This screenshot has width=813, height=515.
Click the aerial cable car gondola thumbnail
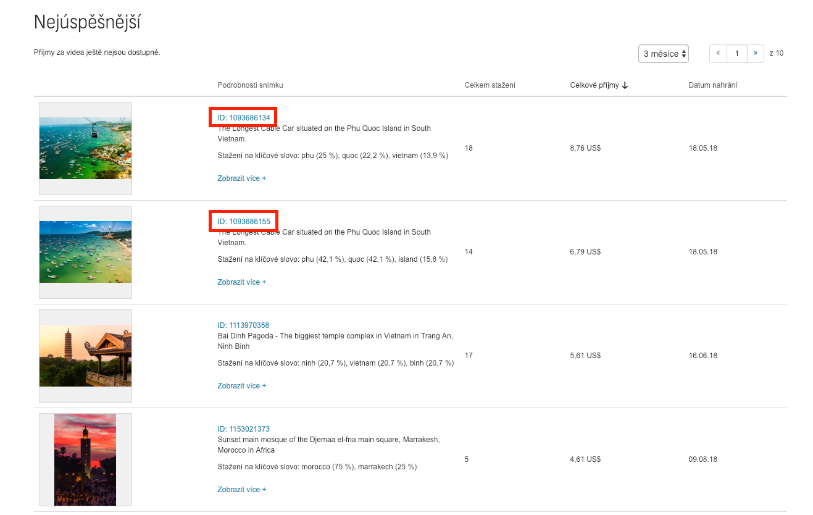[85, 148]
